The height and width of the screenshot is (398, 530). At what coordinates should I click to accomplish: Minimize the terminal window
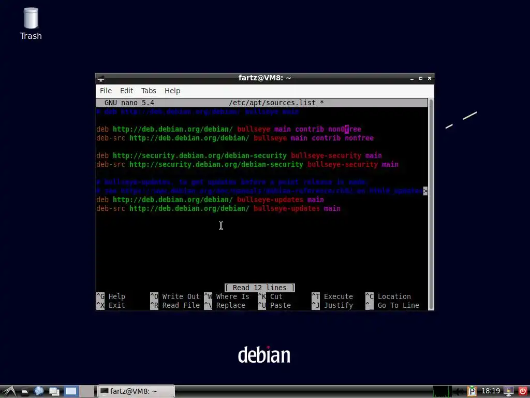(412, 79)
